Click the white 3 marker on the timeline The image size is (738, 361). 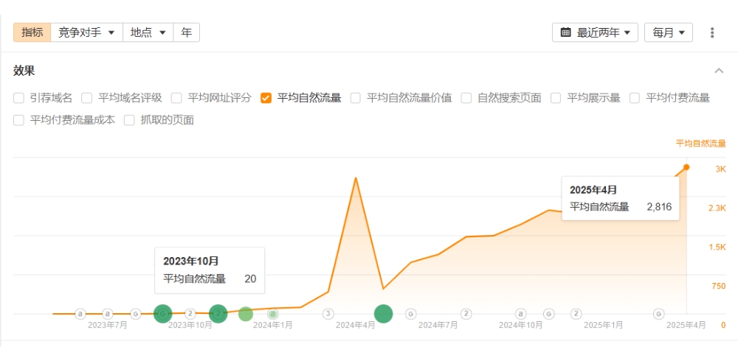point(328,314)
